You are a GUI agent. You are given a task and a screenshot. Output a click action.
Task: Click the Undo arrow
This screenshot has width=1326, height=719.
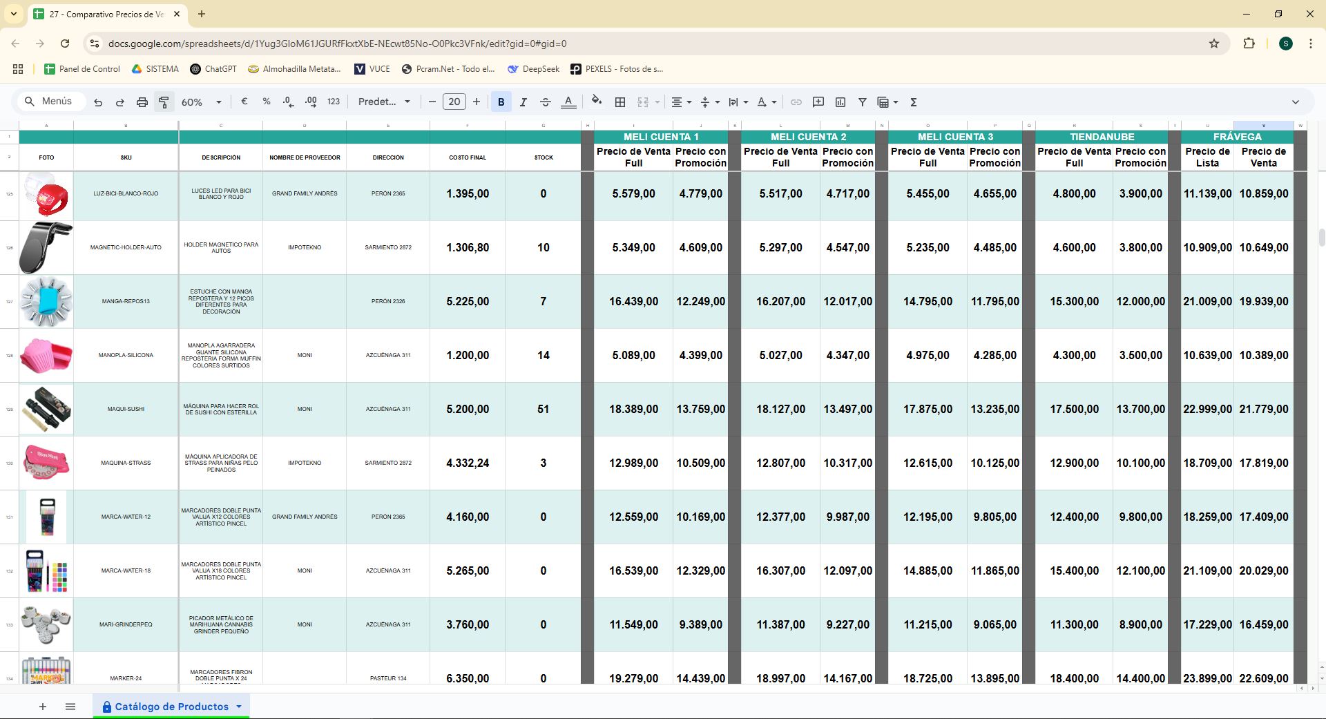(x=98, y=102)
